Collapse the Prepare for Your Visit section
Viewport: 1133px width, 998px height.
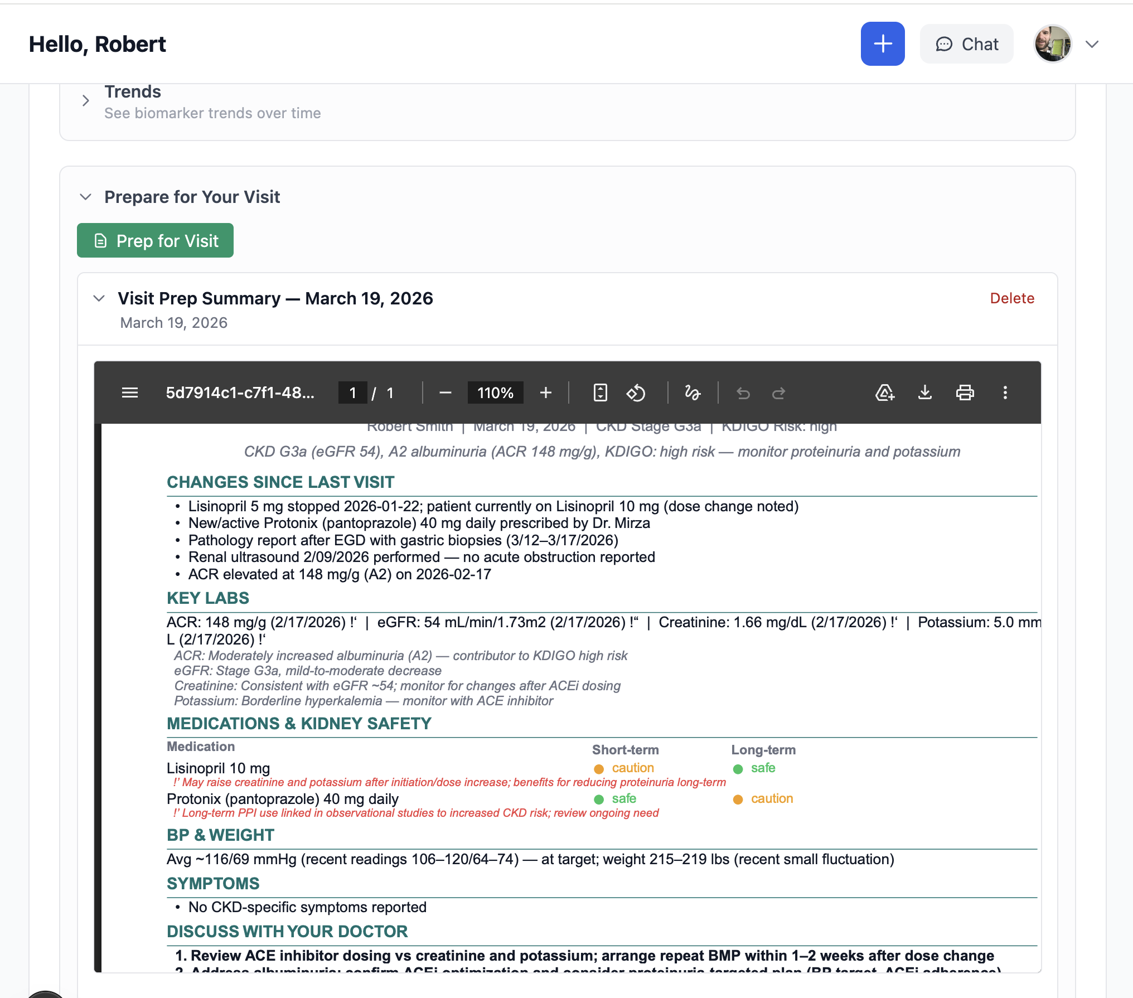86,197
